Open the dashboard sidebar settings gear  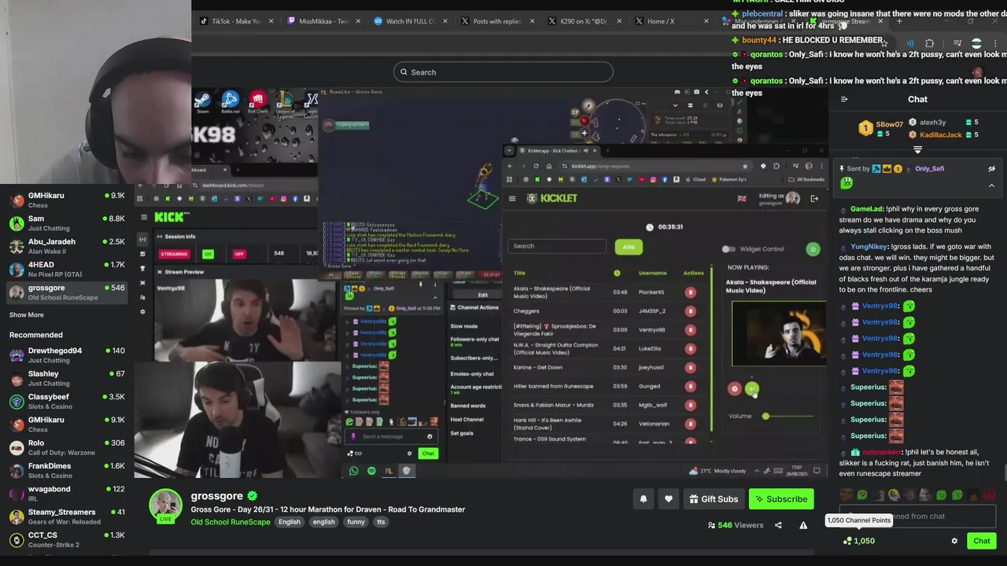click(x=142, y=312)
